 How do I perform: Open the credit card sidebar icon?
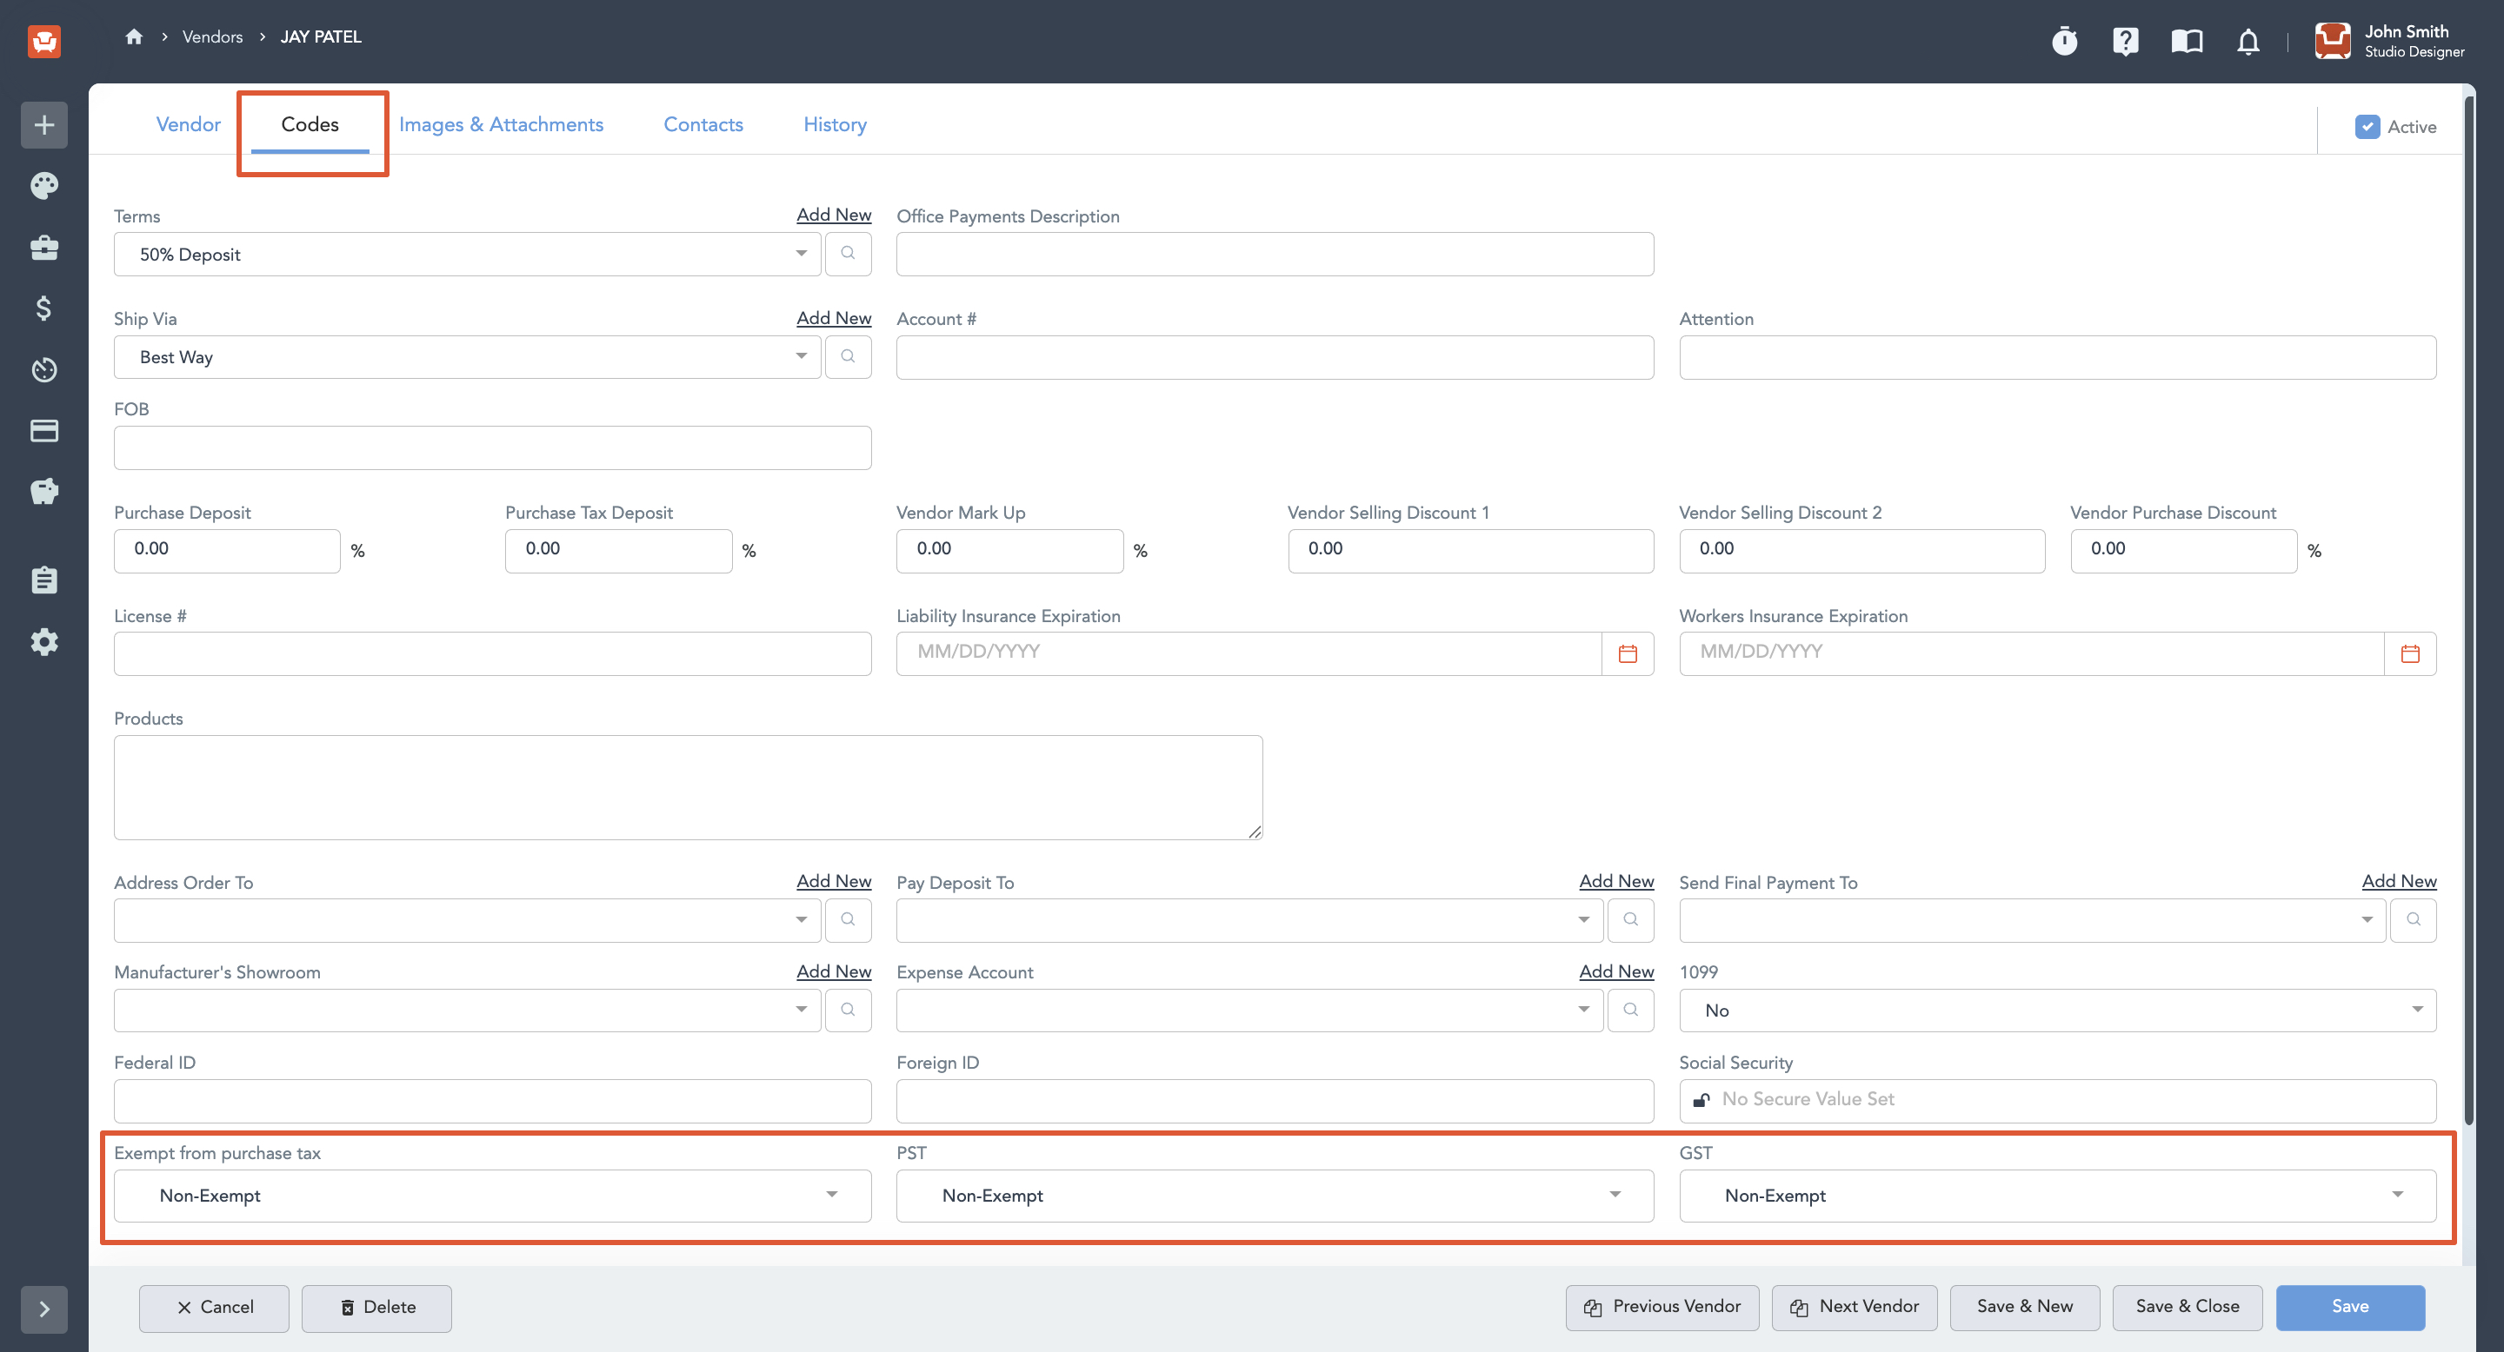point(43,430)
